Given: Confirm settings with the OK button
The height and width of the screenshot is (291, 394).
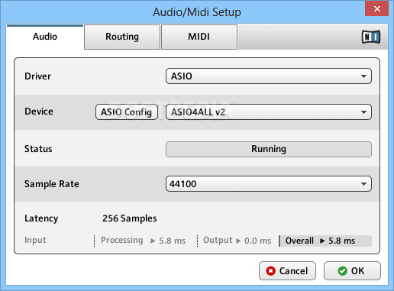Looking at the screenshot, I should point(352,271).
